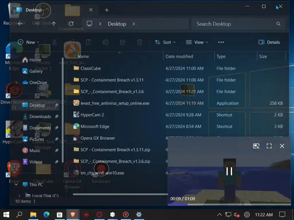This screenshot has height=220, width=294.
Task: Sort by Size column header
Action: pos(263,56)
